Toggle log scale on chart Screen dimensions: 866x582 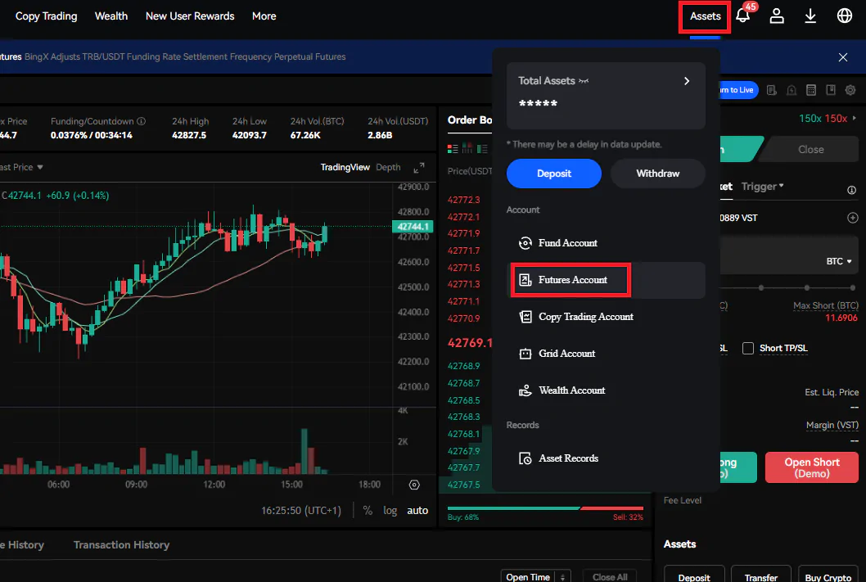click(x=390, y=510)
